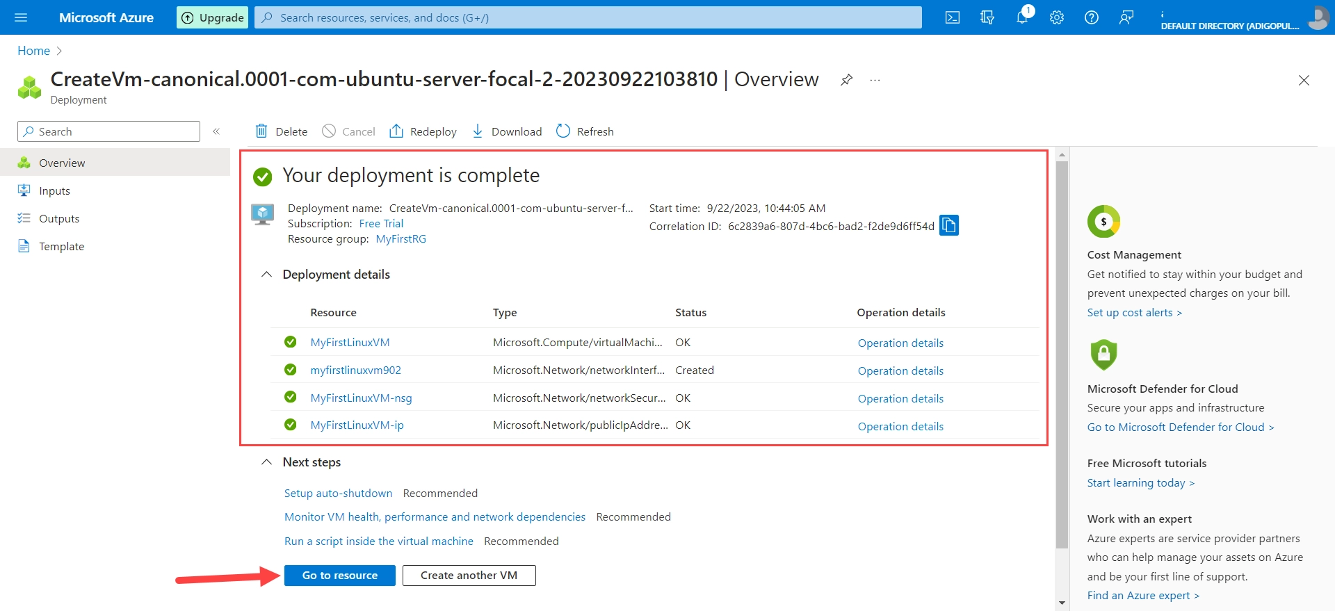This screenshot has height=611, width=1335.
Task: Click the scrollbar down arrow
Action: (x=1062, y=603)
